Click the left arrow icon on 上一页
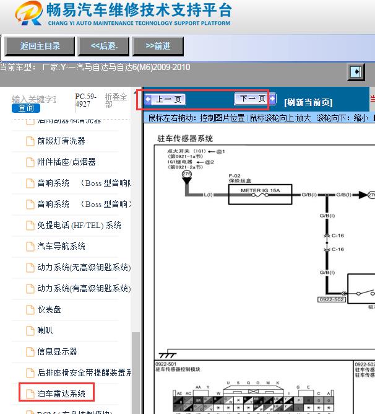375x414 pixels. click(148, 99)
